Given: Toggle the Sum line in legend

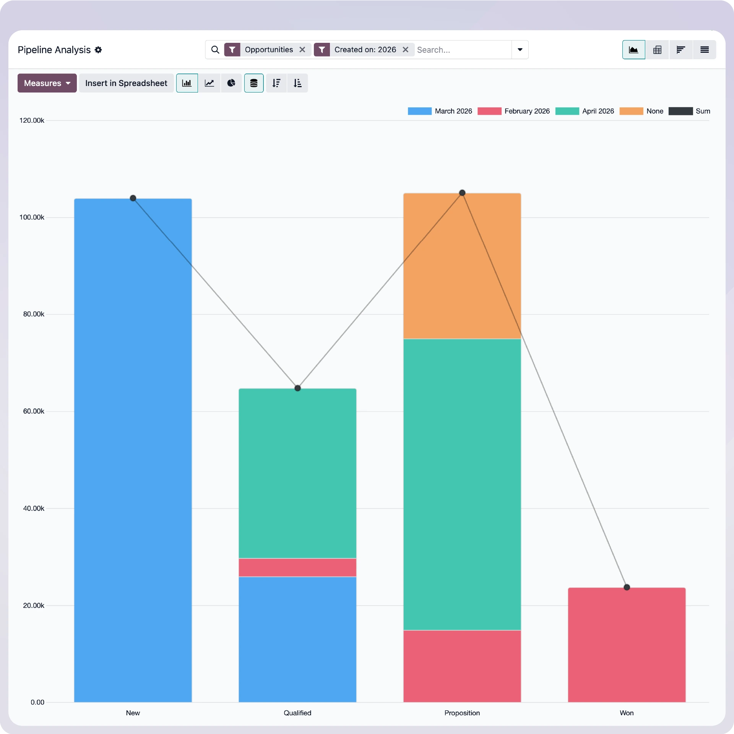Looking at the screenshot, I should click(x=702, y=111).
